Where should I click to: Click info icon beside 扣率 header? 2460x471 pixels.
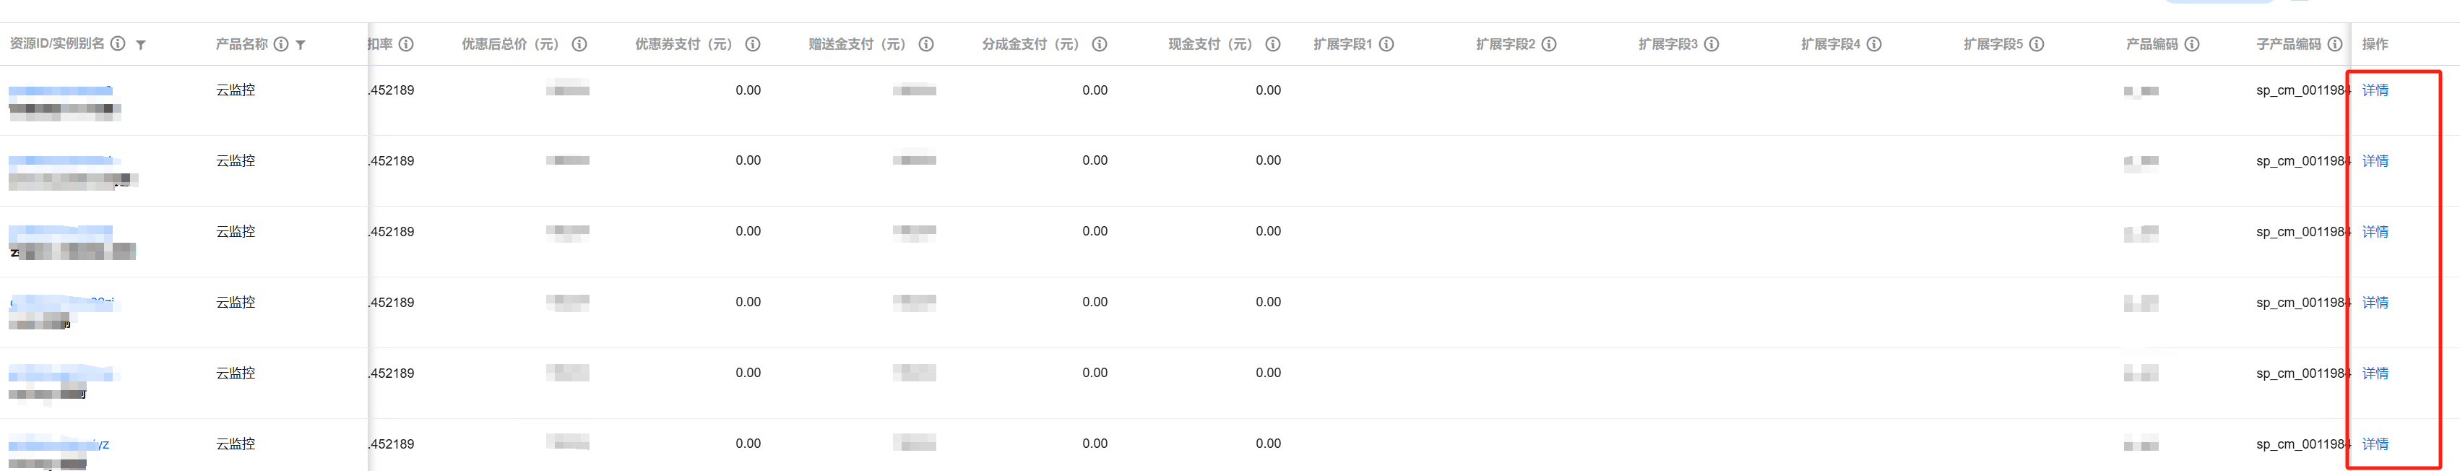tap(406, 44)
